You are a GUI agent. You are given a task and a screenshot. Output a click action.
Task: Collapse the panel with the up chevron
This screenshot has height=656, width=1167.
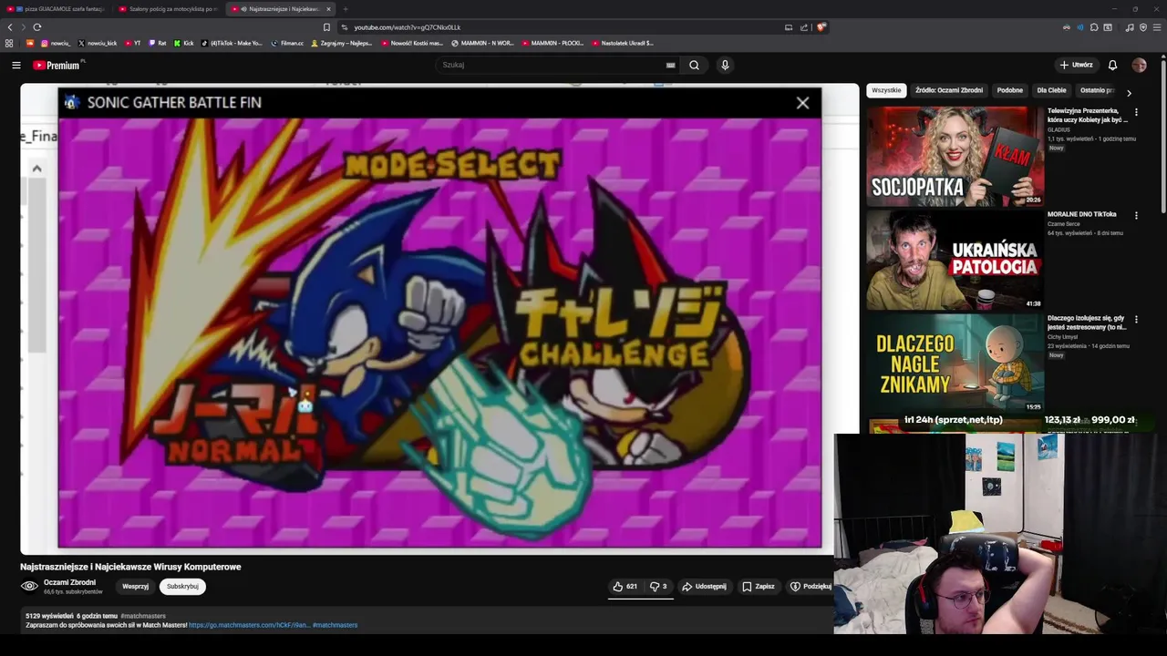pos(36,169)
